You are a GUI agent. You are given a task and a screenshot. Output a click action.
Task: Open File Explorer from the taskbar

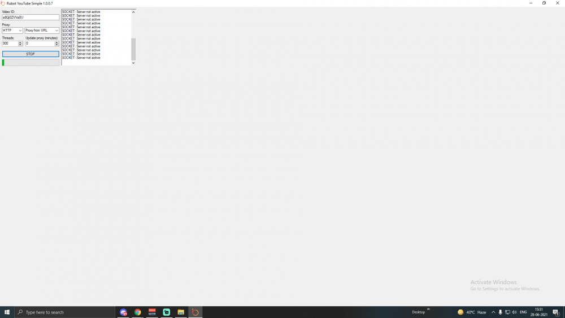click(x=181, y=312)
